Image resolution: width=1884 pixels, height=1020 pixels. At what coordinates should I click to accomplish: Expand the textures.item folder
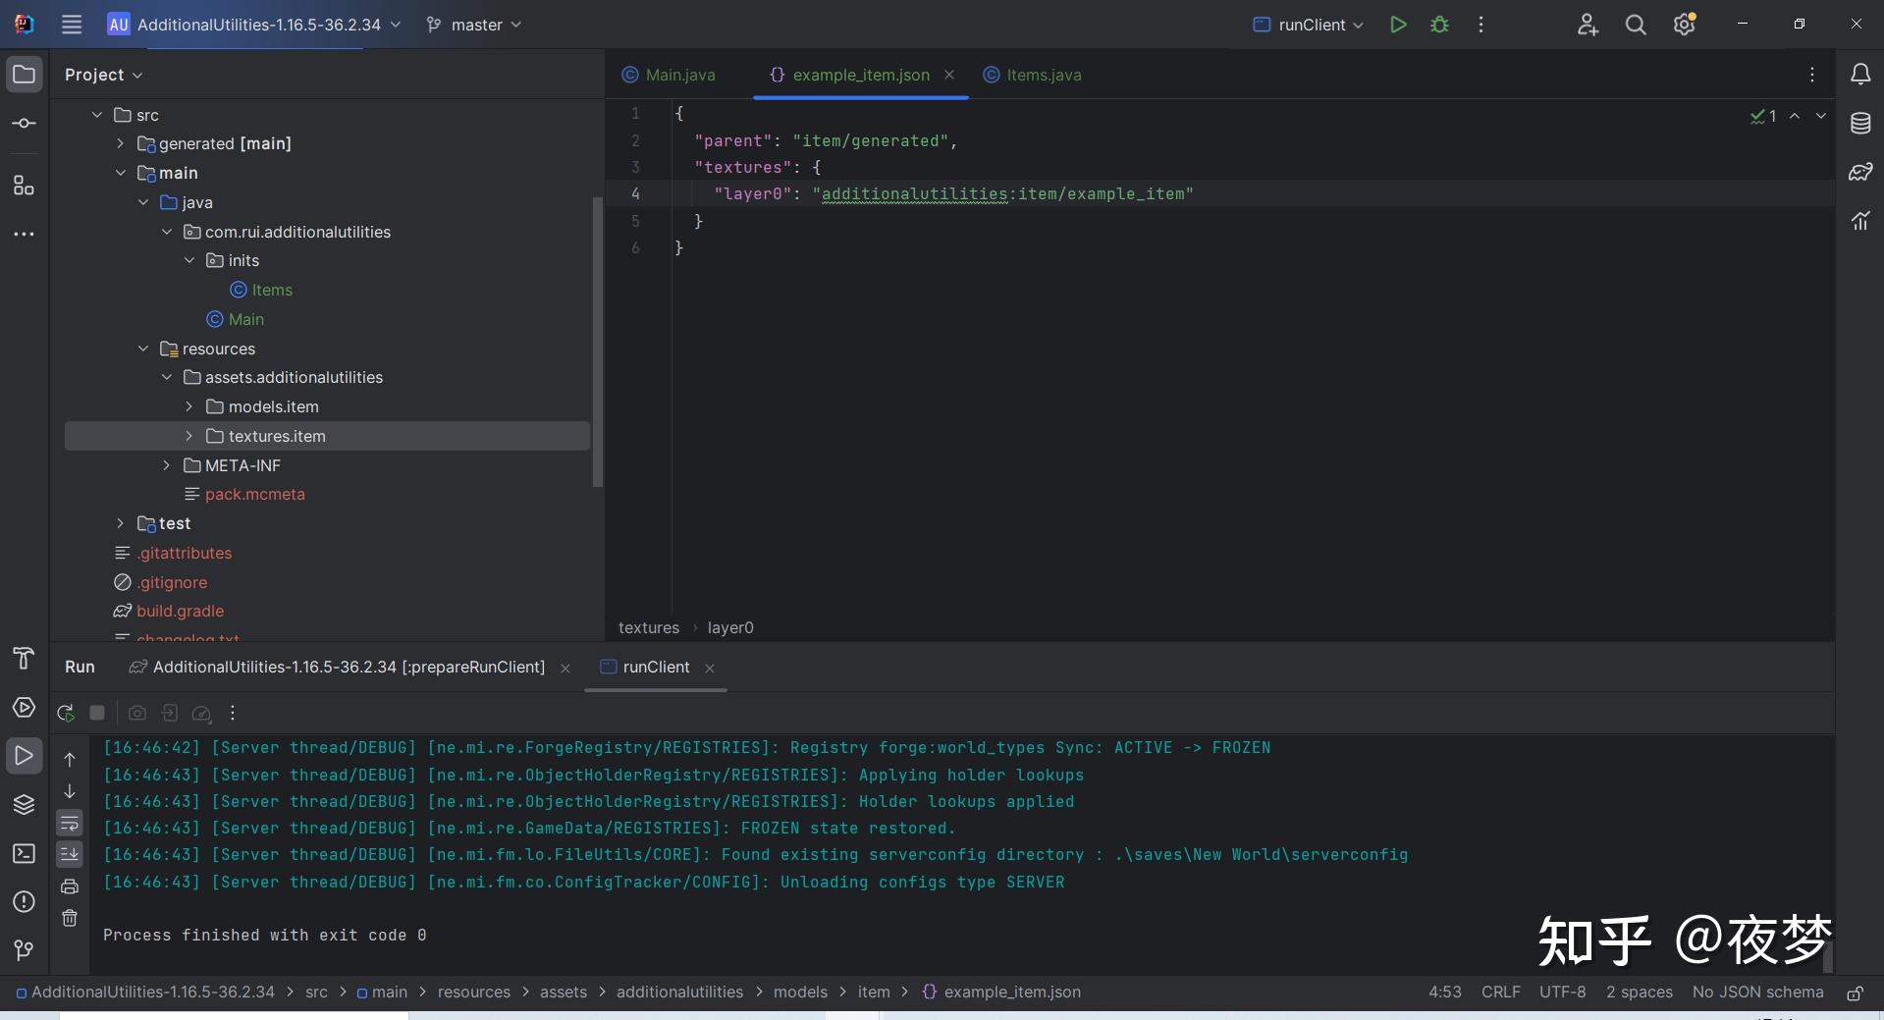(189, 436)
